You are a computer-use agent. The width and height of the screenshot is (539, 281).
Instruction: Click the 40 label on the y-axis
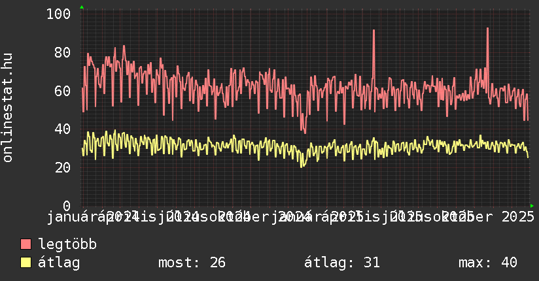(62, 129)
